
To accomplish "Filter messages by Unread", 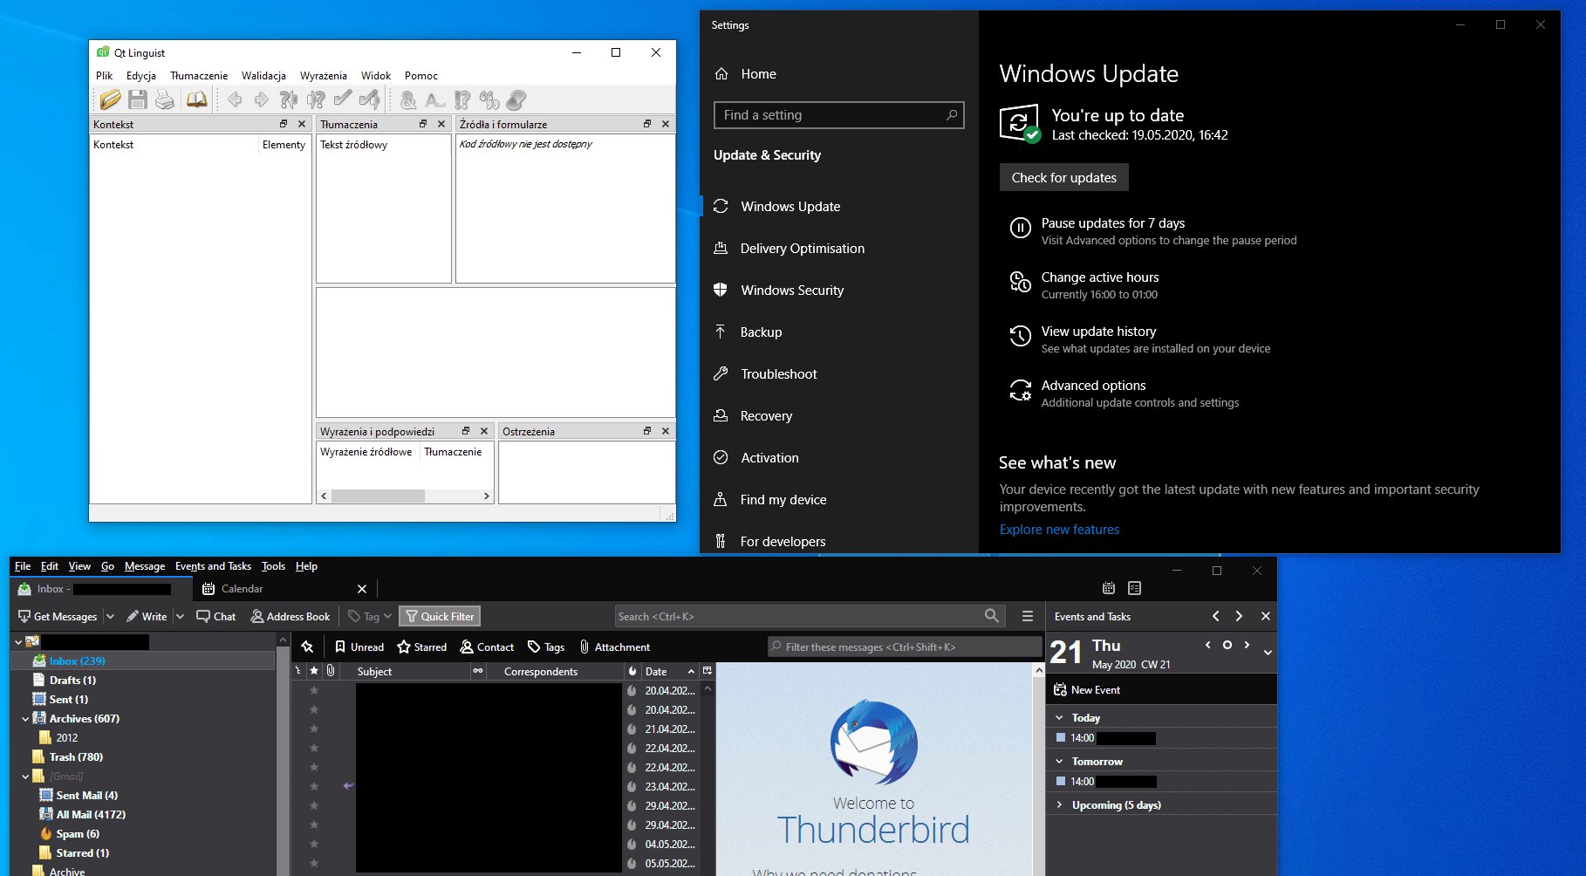I will 359,647.
